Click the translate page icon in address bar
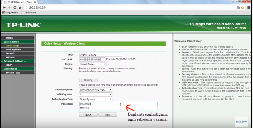 pyautogui.click(x=238, y=7)
